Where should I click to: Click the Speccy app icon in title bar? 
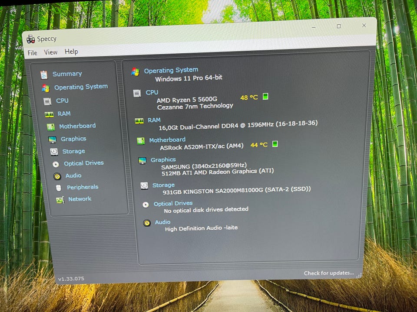tap(30, 39)
